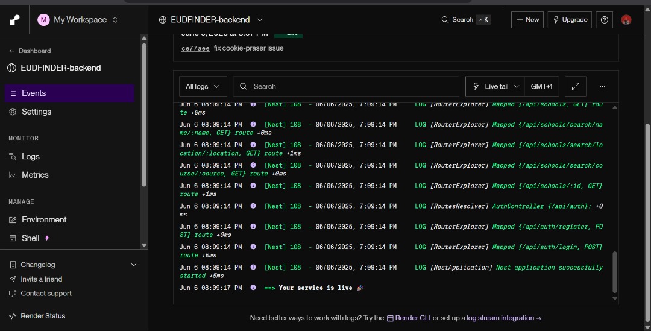The height and width of the screenshot is (331, 651).
Task: Click the Render logo icon
Action: 14,19
